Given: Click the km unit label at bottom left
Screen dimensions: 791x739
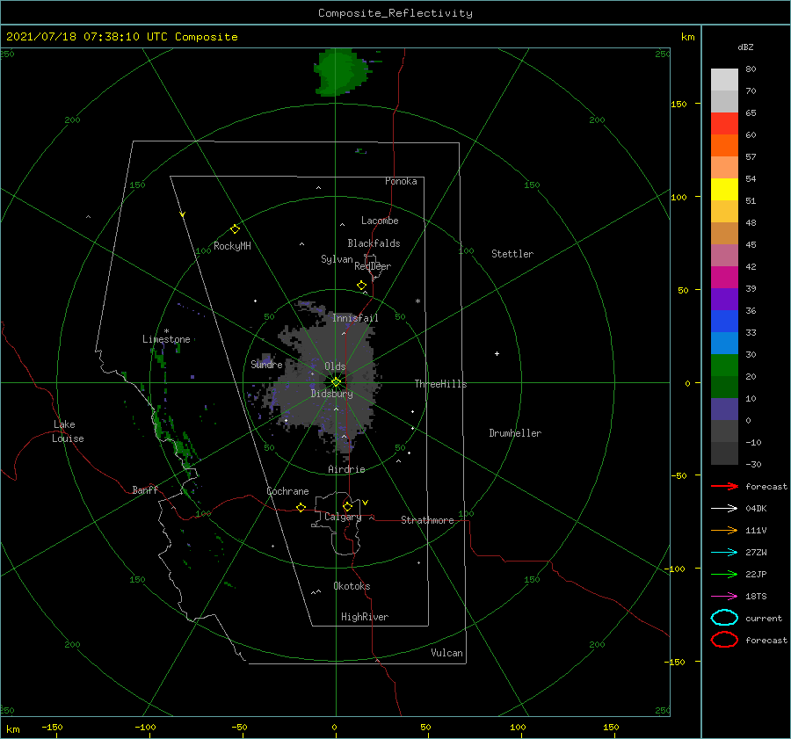Looking at the screenshot, I should point(13,729).
